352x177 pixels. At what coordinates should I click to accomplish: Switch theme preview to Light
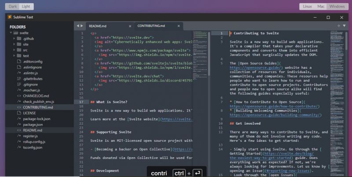click(26, 7)
